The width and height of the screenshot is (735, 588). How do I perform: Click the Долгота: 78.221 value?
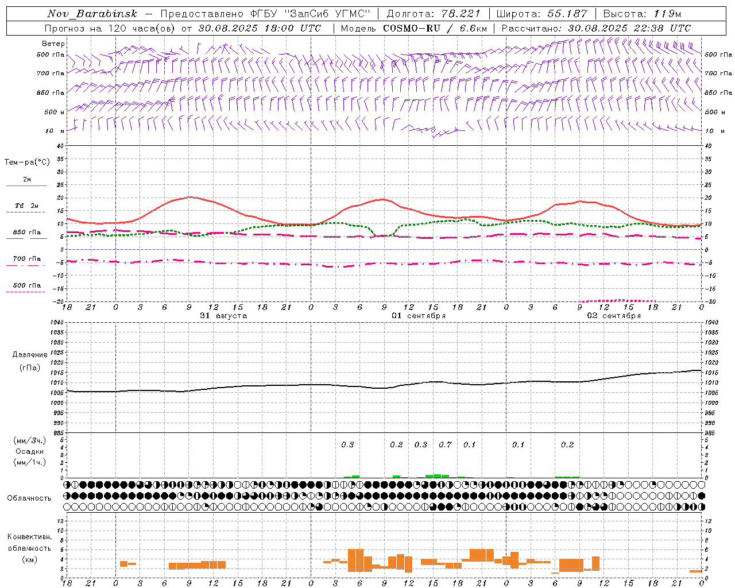pos(434,14)
